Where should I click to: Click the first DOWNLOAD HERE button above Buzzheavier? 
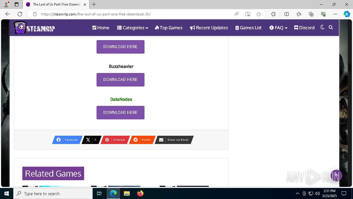(121, 47)
